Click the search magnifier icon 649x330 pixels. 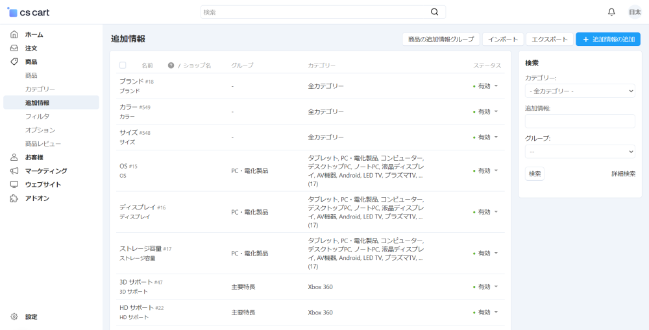435,12
